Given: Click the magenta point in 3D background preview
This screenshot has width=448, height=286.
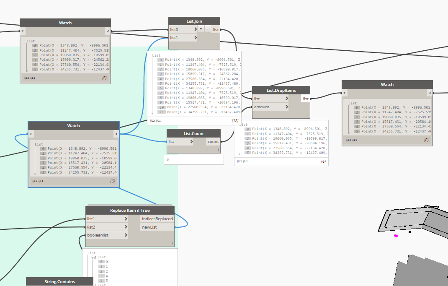Looking at the screenshot, I should point(396,236).
